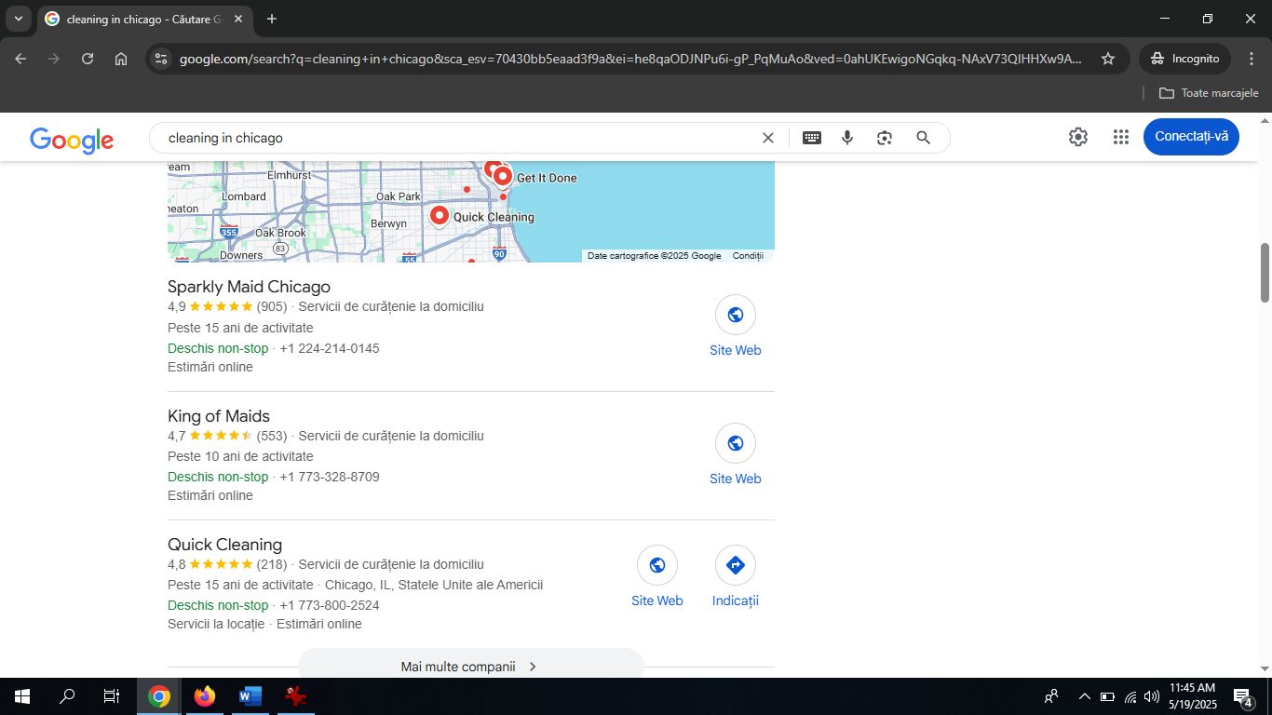The height and width of the screenshot is (715, 1272).
Task: Click inside the Google search field
Action: coord(419,137)
